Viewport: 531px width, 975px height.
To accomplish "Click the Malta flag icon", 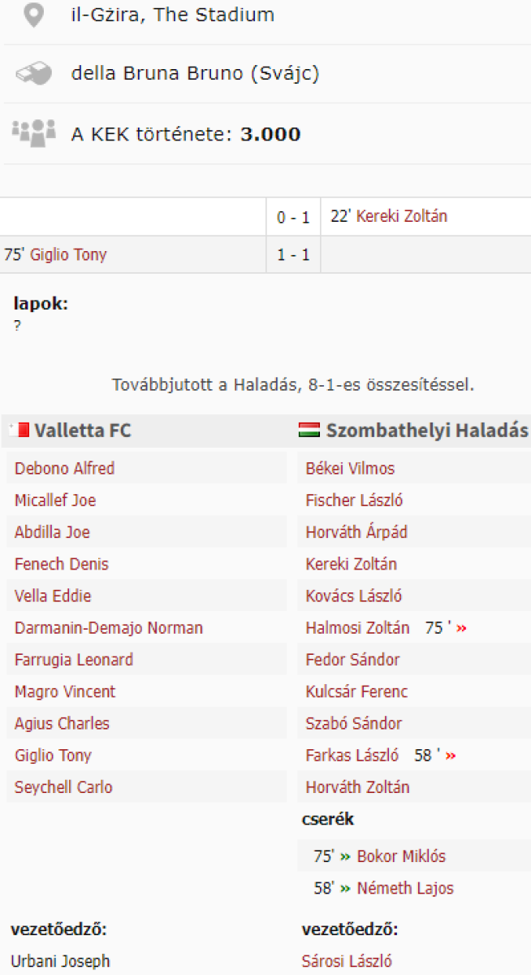I will point(19,431).
